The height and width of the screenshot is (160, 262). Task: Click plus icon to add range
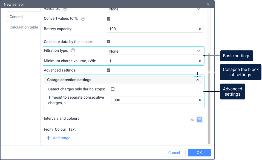pos(48,138)
